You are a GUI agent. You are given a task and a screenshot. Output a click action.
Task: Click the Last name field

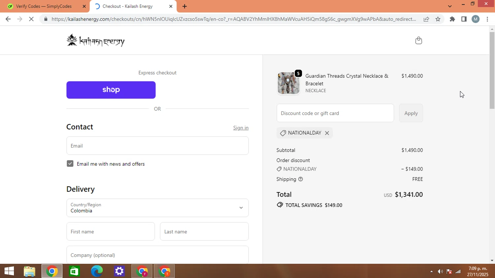[204, 232]
